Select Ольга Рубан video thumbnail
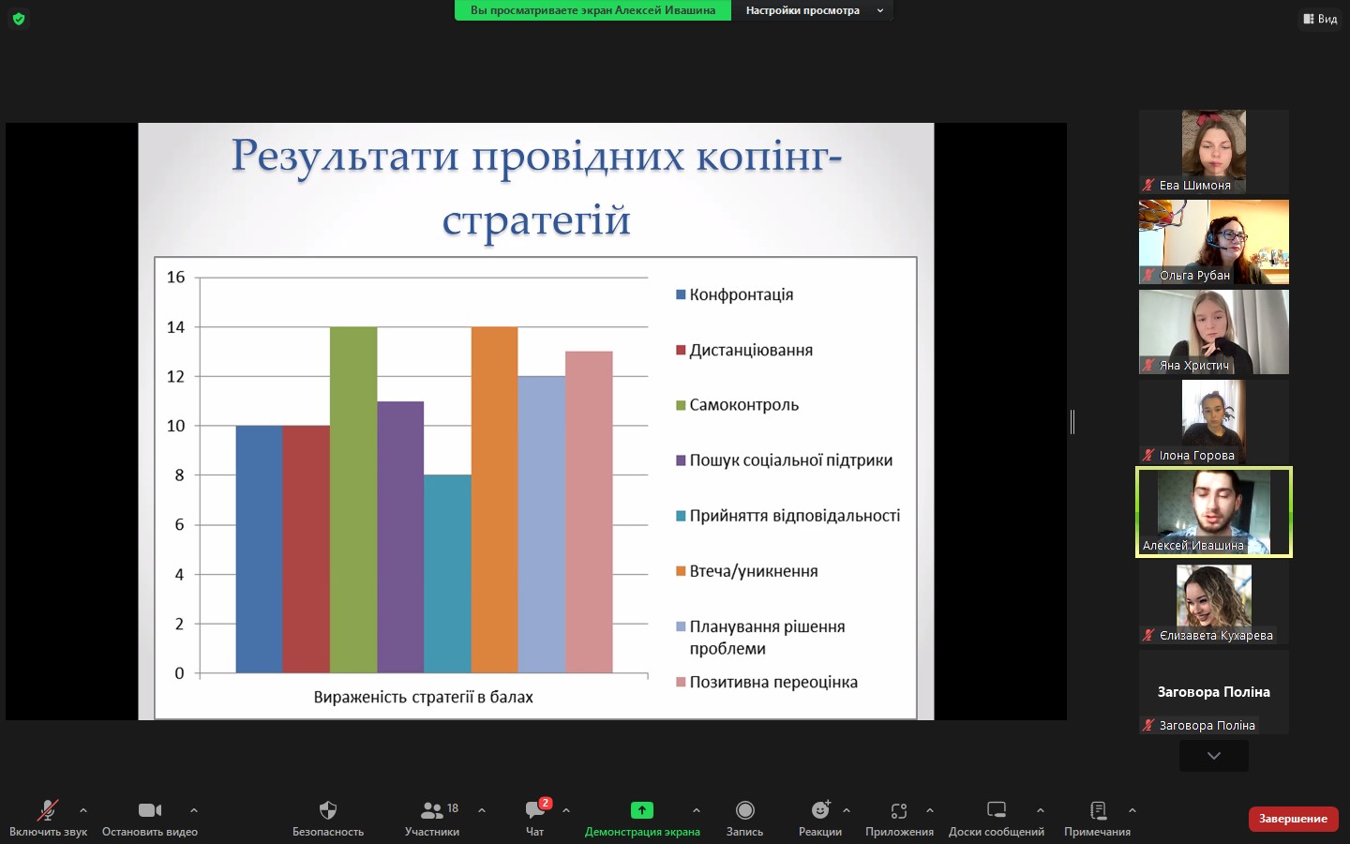1350x844 pixels. [x=1214, y=242]
